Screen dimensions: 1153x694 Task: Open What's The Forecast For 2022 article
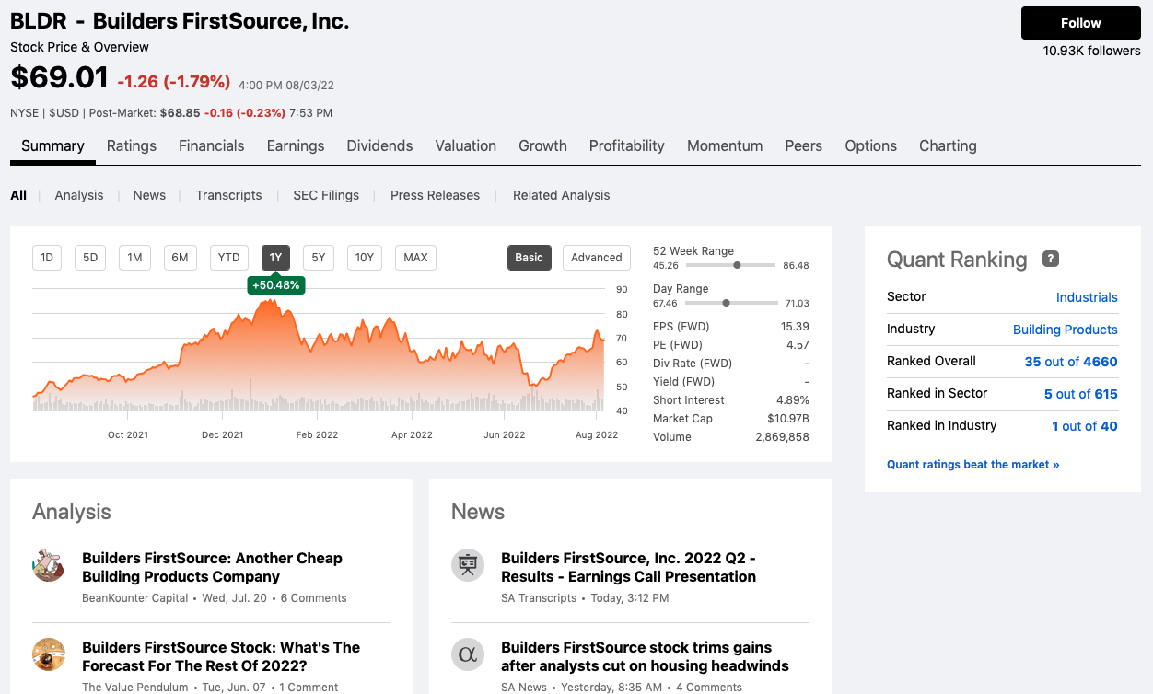click(221, 656)
